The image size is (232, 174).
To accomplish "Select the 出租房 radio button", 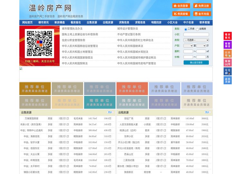I will [197, 29].
